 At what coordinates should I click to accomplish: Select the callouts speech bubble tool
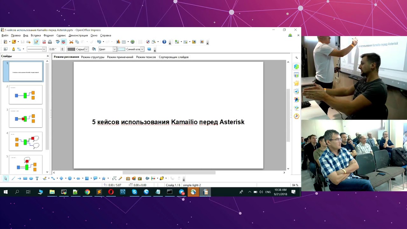(x=95, y=178)
